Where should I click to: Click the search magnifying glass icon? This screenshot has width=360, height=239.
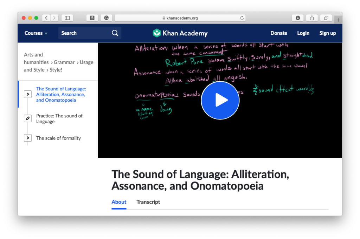(x=115, y=33)
